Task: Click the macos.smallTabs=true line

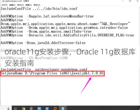Action: (x=46, y=31)
